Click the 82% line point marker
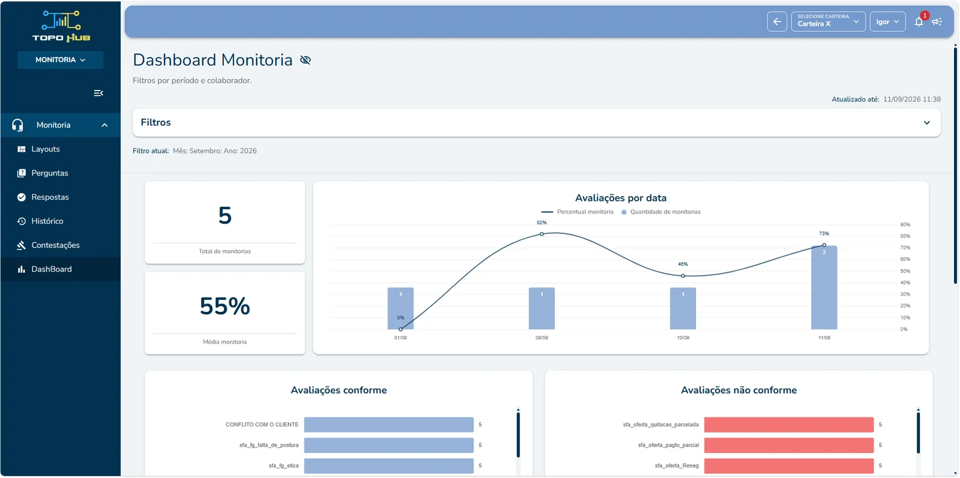Screen dimensions: 960x478 [542, 234]
